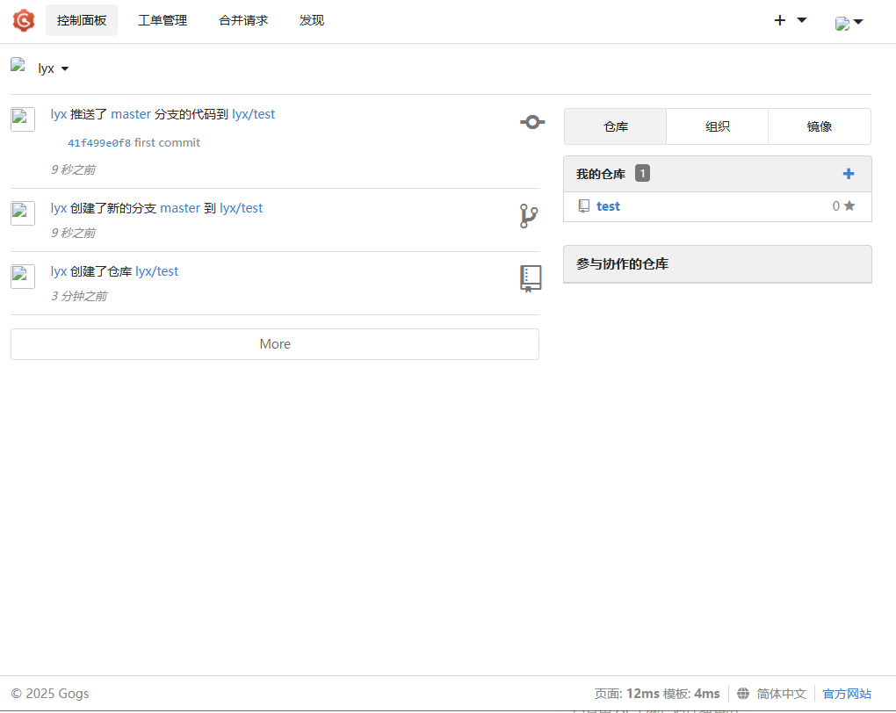Viewport: 896px width, 713px height.
Task: Switch to the 仓库 tab
Action: click(616, 126)
